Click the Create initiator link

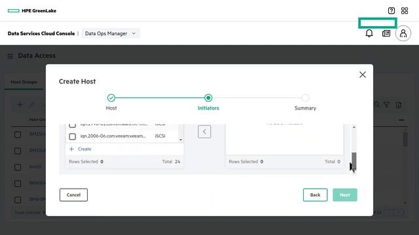pyautogui.click(x=84, y=149)
